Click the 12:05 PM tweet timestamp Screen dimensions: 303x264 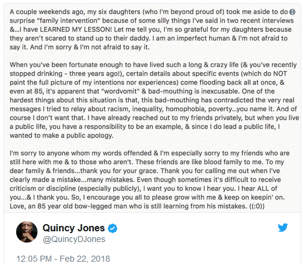(34, 259)
